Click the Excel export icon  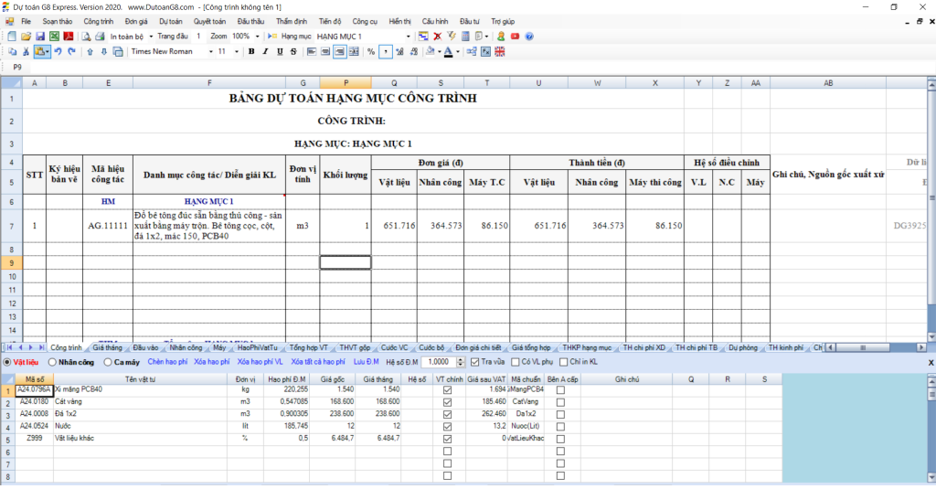pos(54,37)
